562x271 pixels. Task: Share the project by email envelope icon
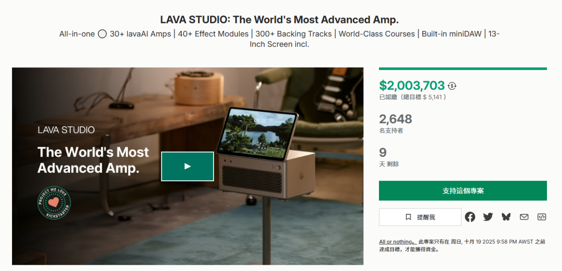pos(524,217)
